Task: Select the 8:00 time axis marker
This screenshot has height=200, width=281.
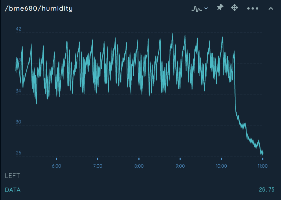Action: pyautogui.click(x=139, y=166)
